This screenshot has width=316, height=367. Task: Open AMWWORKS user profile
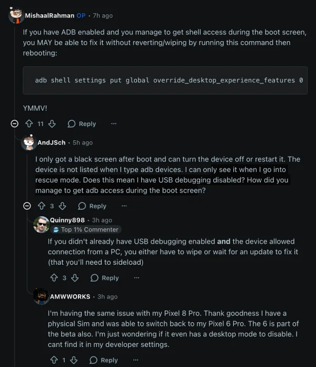coord(69,297)
